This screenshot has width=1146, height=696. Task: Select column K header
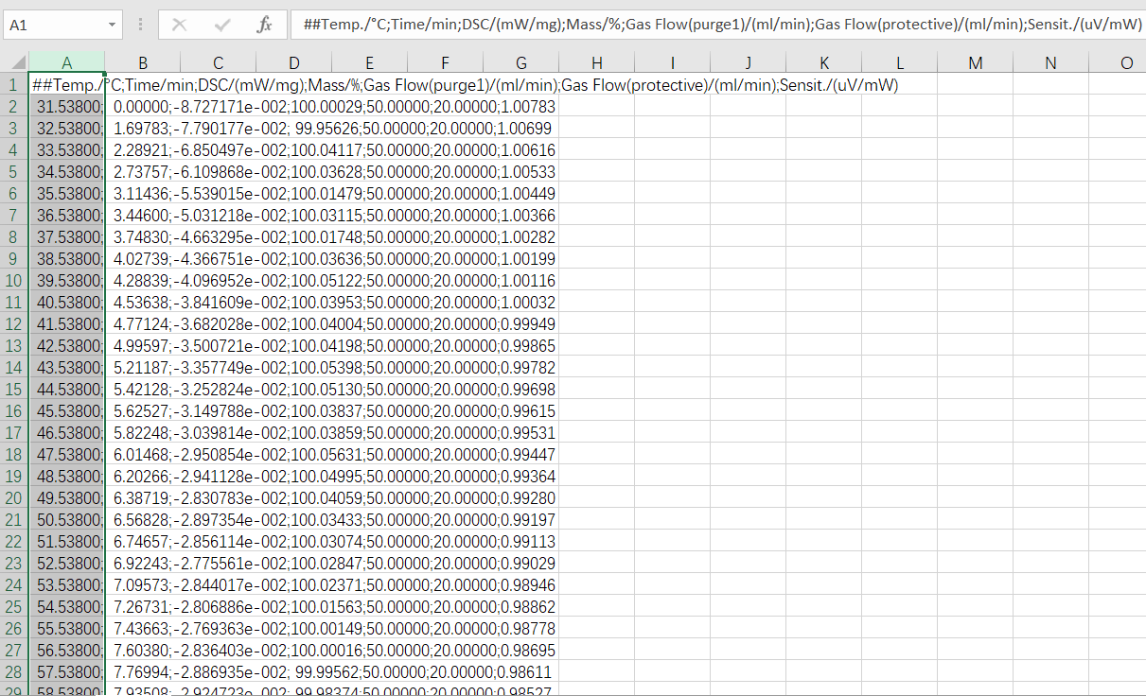(x=823, y=63)
